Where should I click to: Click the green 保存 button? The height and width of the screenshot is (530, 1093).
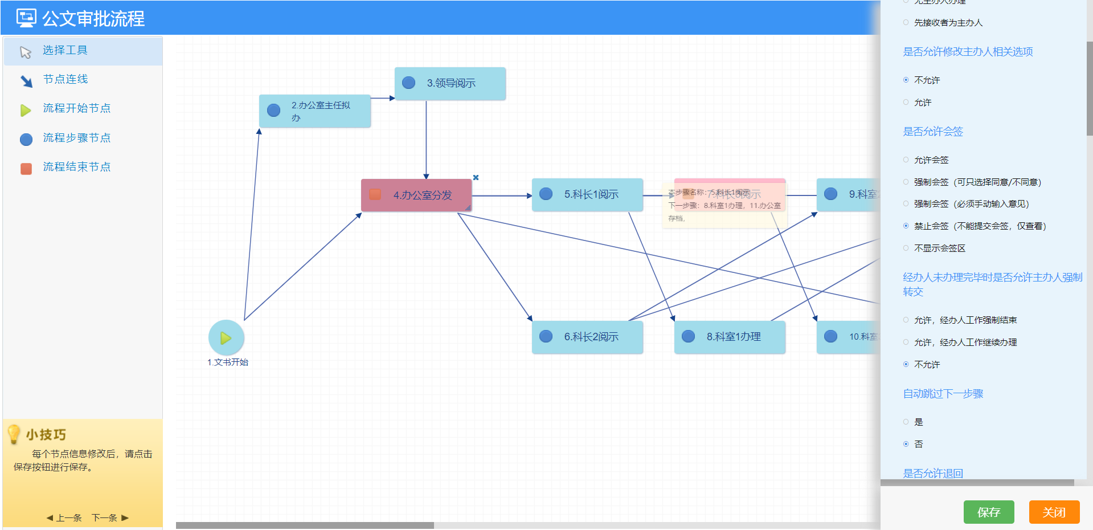[x=989, y=512]
